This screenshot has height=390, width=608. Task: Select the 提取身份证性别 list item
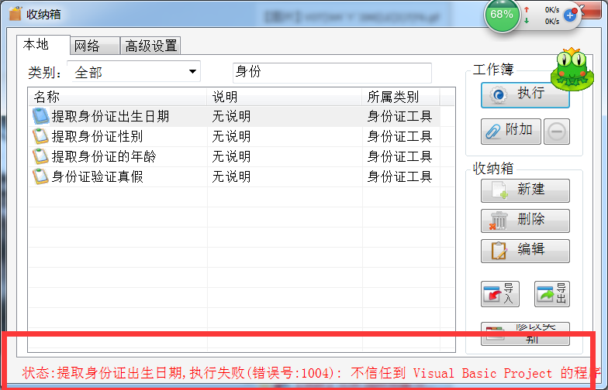[97, 137]
